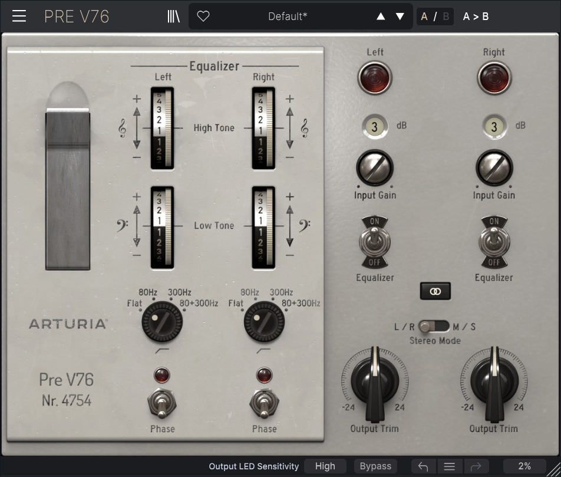Open the Default* preset name dropdown
The image size is (561, 477).
coord(288,17)
